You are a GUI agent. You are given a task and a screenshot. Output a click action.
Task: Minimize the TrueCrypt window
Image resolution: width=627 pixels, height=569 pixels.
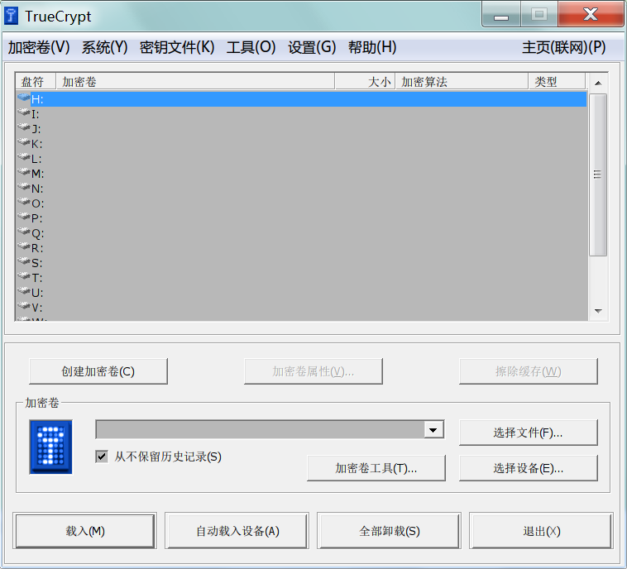501,15
